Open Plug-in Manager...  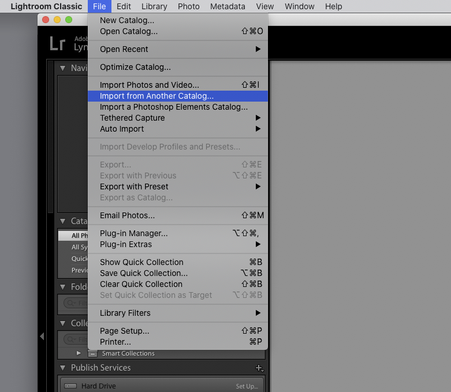(178, 233)
